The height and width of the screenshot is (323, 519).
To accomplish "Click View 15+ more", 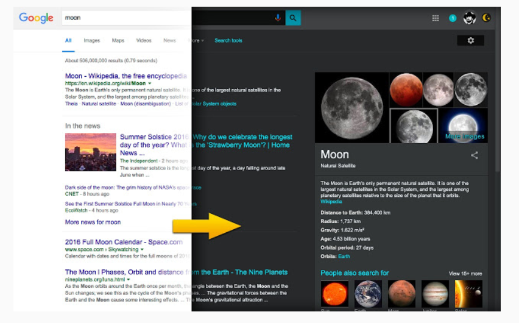I will coord(465,274).
